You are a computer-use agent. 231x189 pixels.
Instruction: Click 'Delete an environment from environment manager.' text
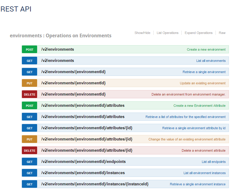coord(188,94)
